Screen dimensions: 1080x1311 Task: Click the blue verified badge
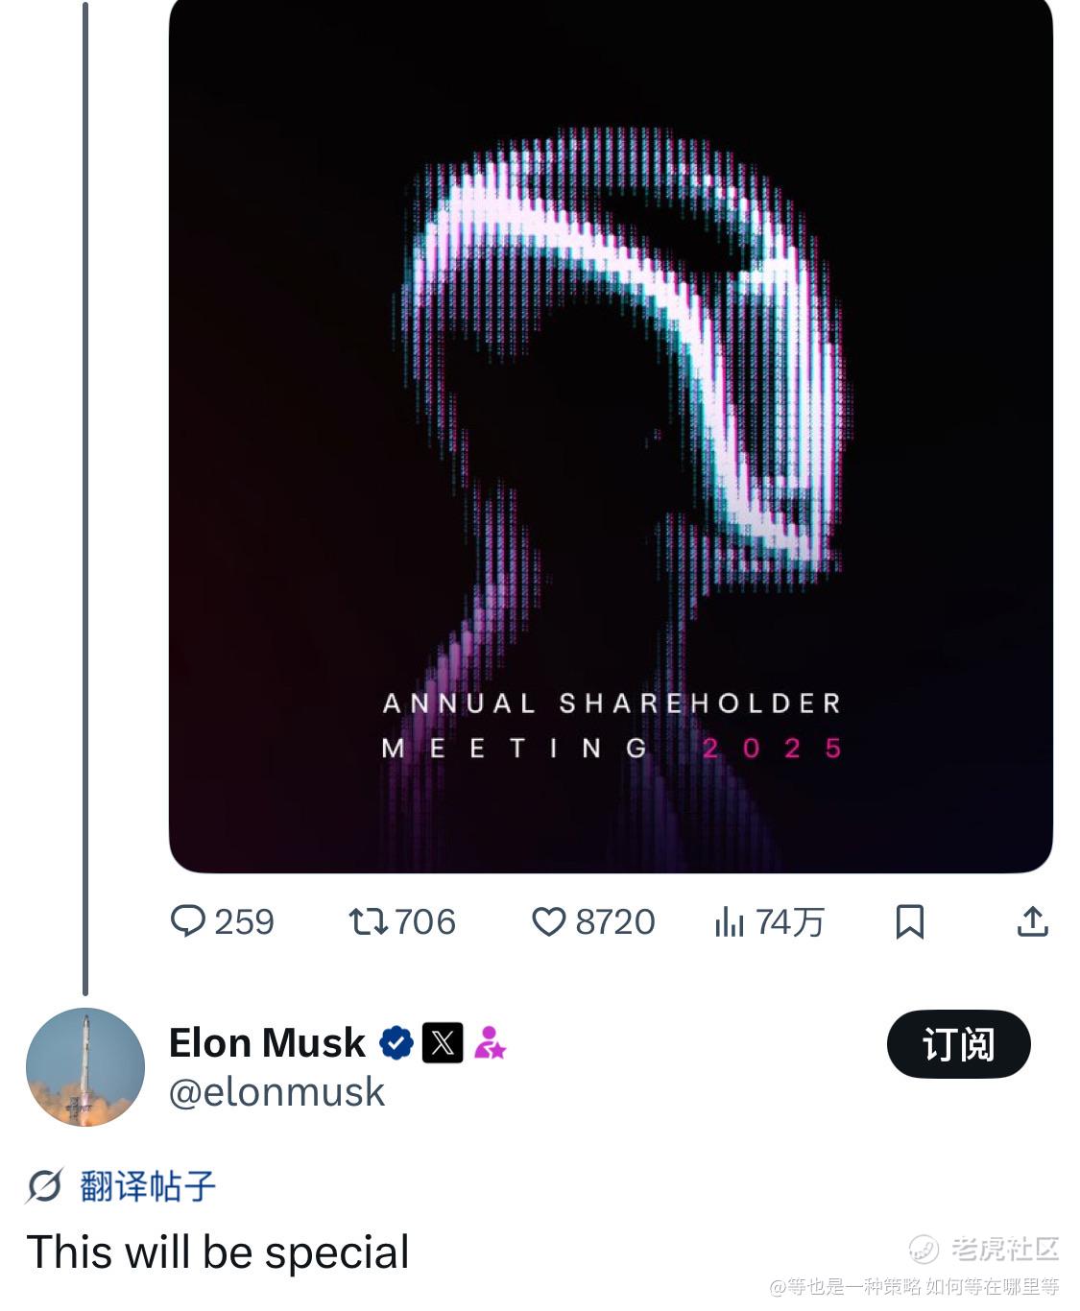[396, 1042]
